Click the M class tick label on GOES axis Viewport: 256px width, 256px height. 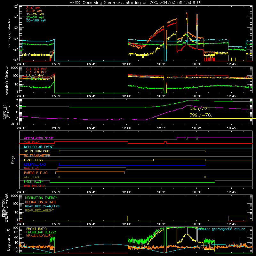(x=17, y=100)
